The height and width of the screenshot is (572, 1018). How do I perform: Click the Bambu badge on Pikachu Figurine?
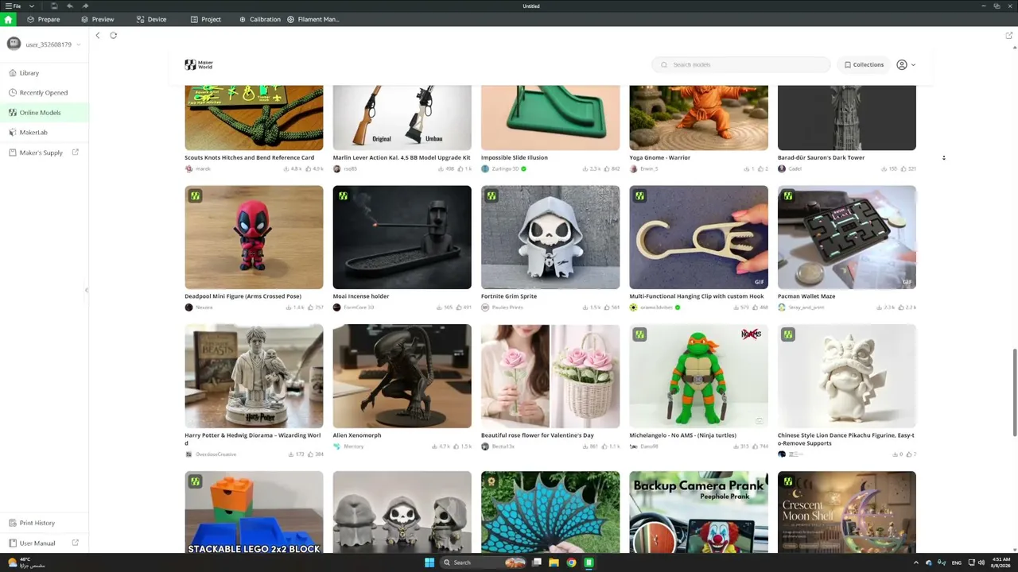[787, 334]
